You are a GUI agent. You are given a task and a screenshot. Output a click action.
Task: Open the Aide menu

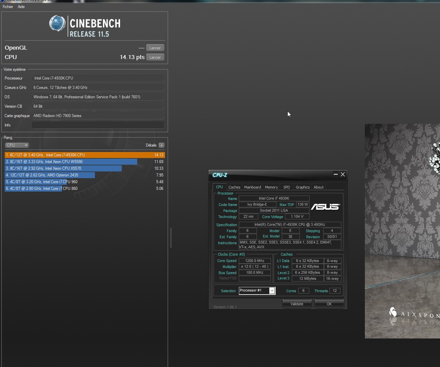point(21,7)
